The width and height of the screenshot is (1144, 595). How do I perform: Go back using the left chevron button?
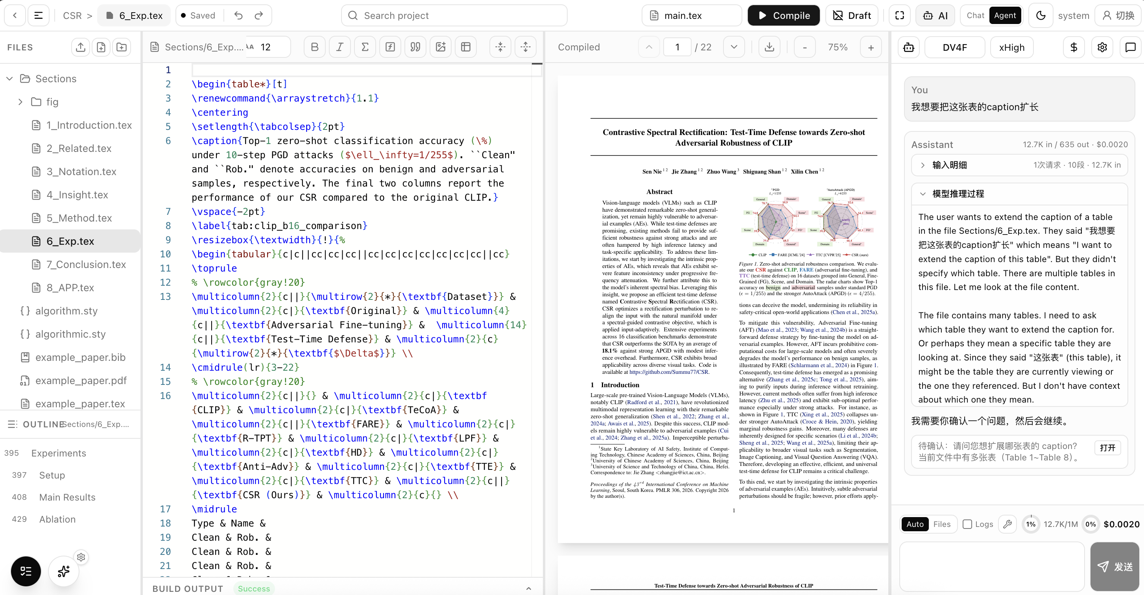pyautogui.click(x=15, y=16)
